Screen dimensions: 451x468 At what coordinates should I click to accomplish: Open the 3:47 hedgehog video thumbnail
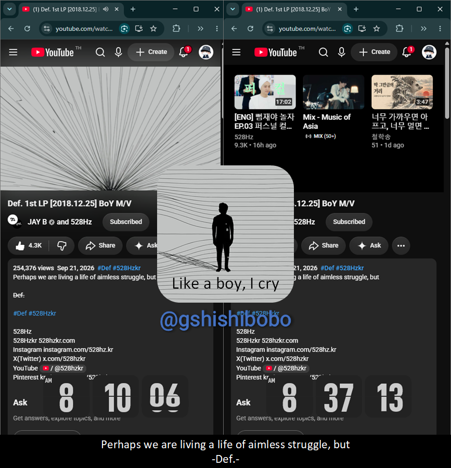coord(402,92)
